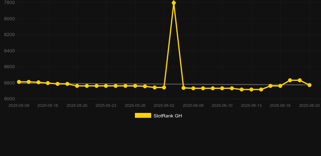Click the 2025-05-08 x-axis date label
The height and width of the screenshot is (156, 321).
pos(19,106)
